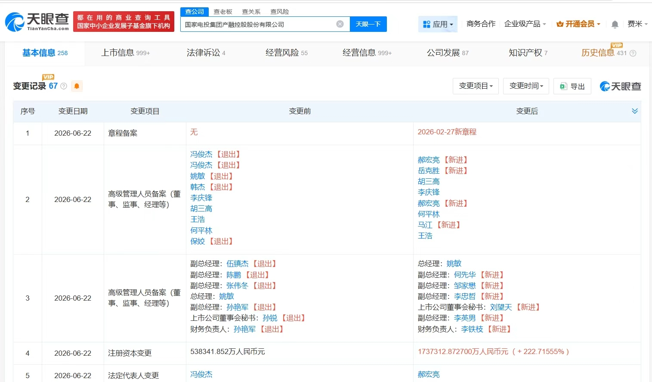Open 岳克胜 person link
This screenshot has height=382, width=652.
coord(429,171)
